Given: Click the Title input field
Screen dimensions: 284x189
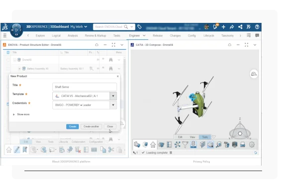Looking at the screenshot, I should [85, 87].
